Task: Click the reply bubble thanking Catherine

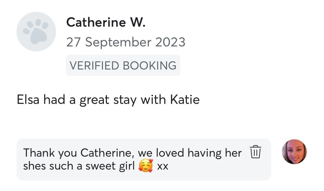Action: point(144,159)
